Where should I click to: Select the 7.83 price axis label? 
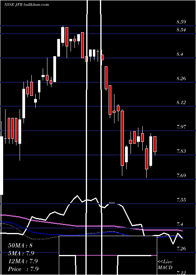pyautogui.click(x=181, y=151)
